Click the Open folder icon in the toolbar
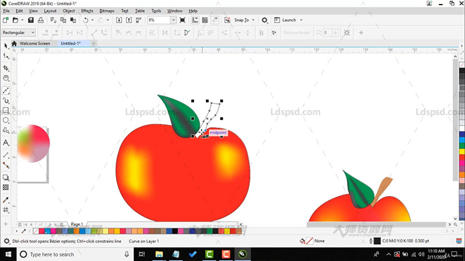465x261 pixels. (16, 20)
